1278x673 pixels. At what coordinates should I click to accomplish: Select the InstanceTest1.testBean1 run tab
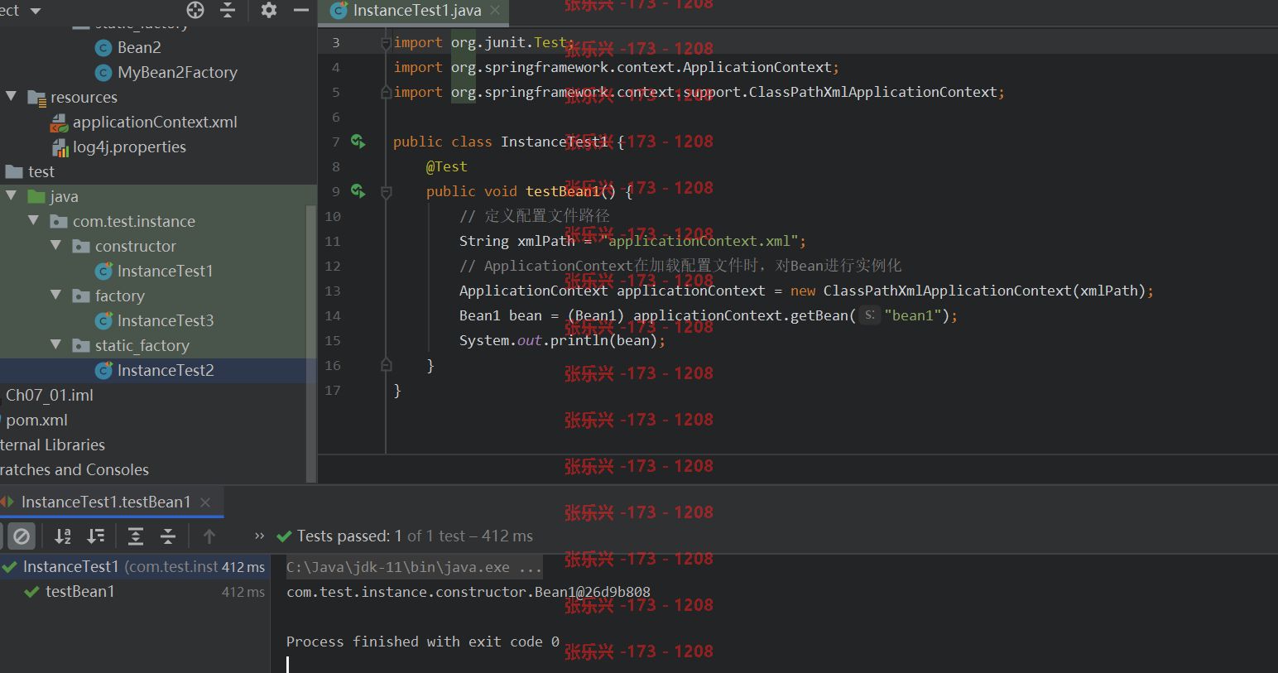click(x=106, y=502)
